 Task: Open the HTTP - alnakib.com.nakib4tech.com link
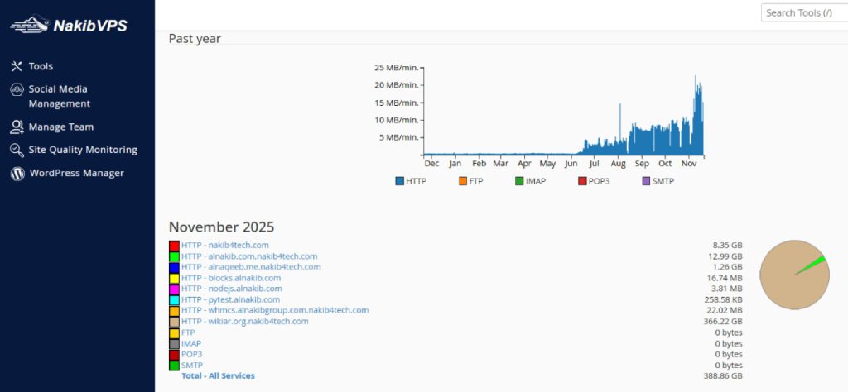(x=249, y=256)
